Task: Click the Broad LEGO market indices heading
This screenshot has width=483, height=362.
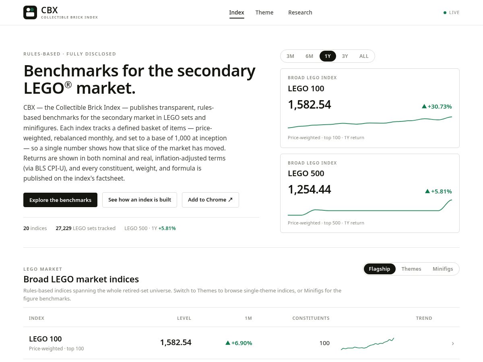Action: coord(81,279)
